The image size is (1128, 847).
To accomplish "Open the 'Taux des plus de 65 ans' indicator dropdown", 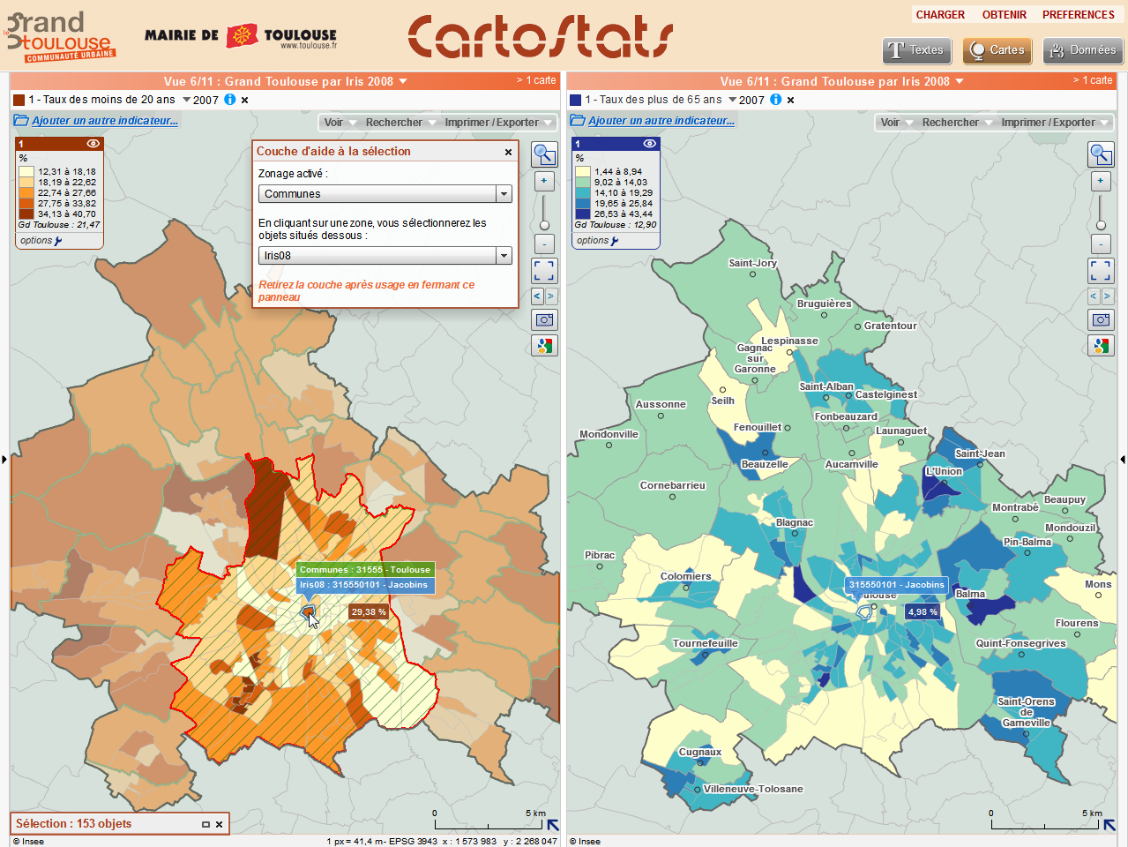I will click(x=733, y=100).
